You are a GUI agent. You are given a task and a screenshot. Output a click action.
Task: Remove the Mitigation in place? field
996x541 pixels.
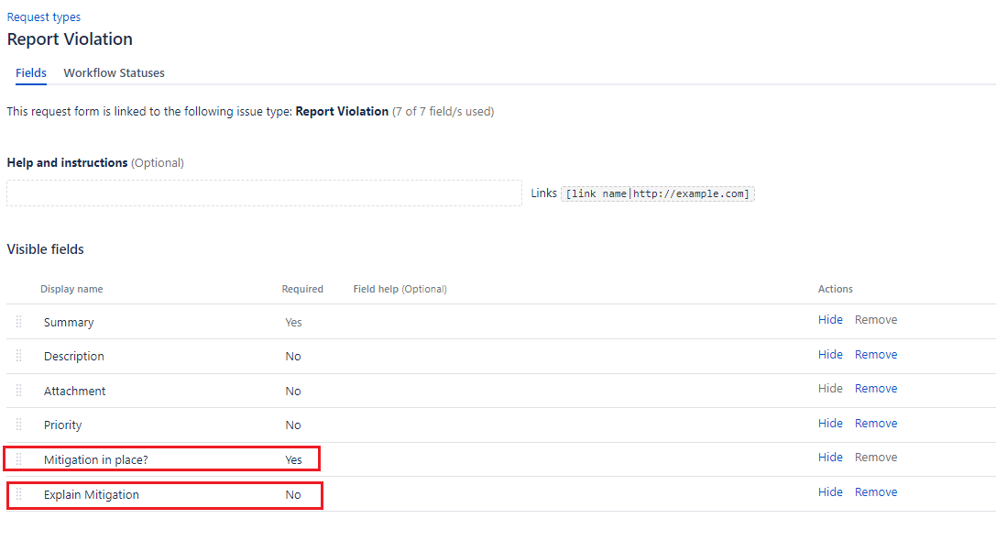(x=876, y=457)
